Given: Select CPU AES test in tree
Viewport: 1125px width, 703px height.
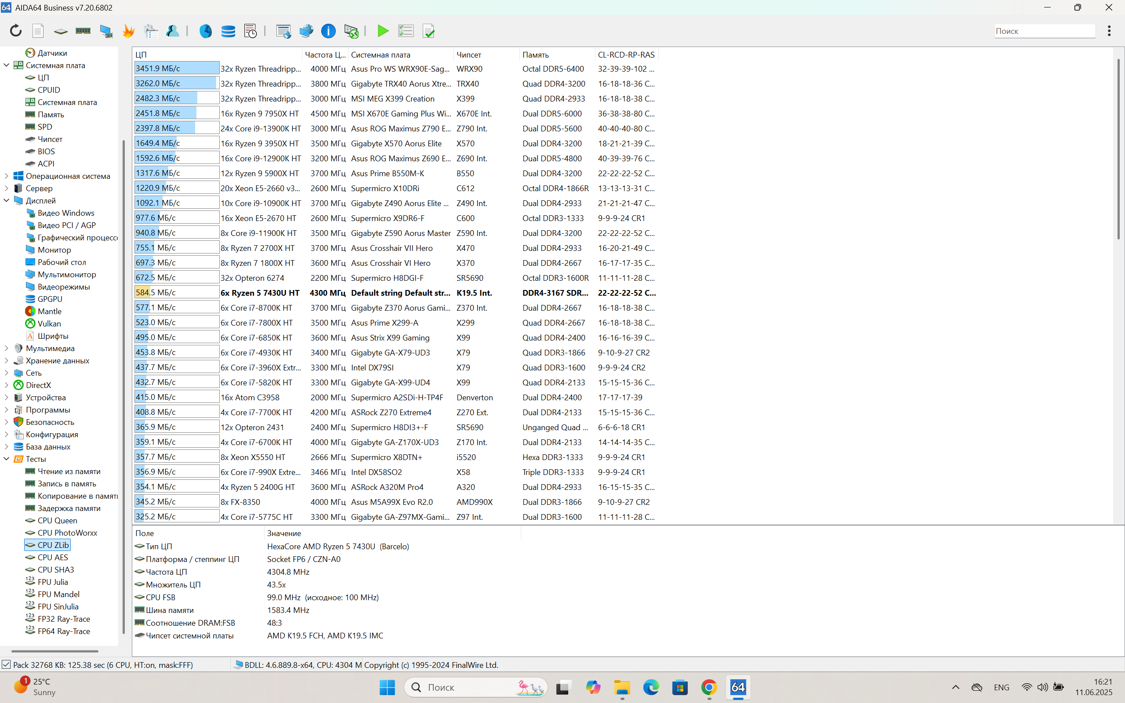Looking at the screenshot, I should 53,557.
